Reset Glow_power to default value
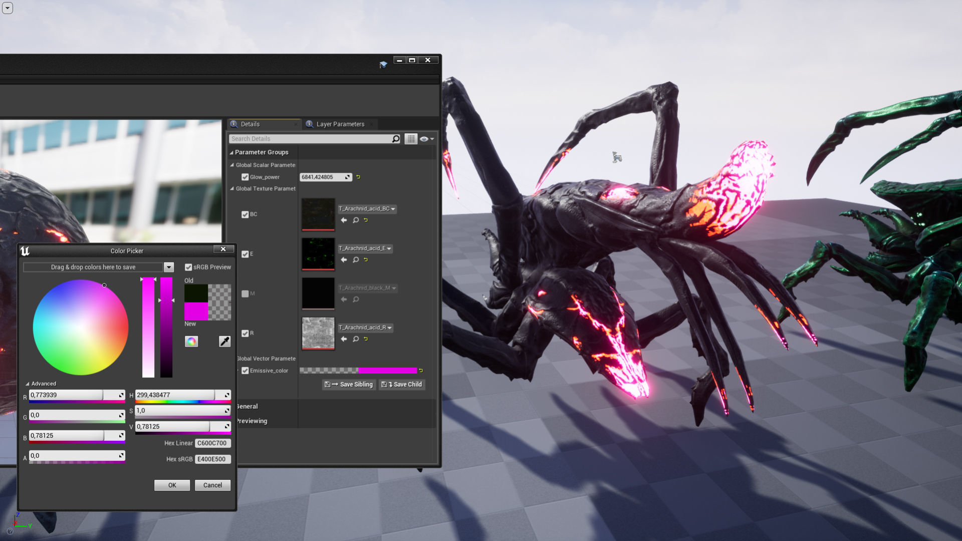This screenshot has height=541, width=962. tap(358, 177)
